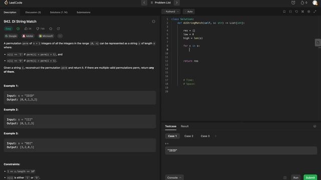Switch to the Result tab

coord(185,126)
